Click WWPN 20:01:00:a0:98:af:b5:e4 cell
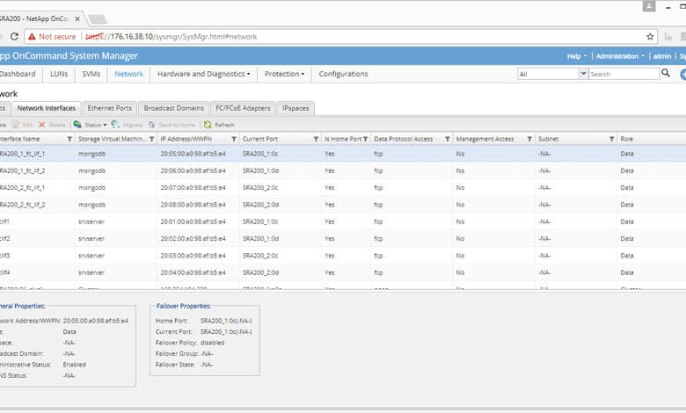 [193, 221]
